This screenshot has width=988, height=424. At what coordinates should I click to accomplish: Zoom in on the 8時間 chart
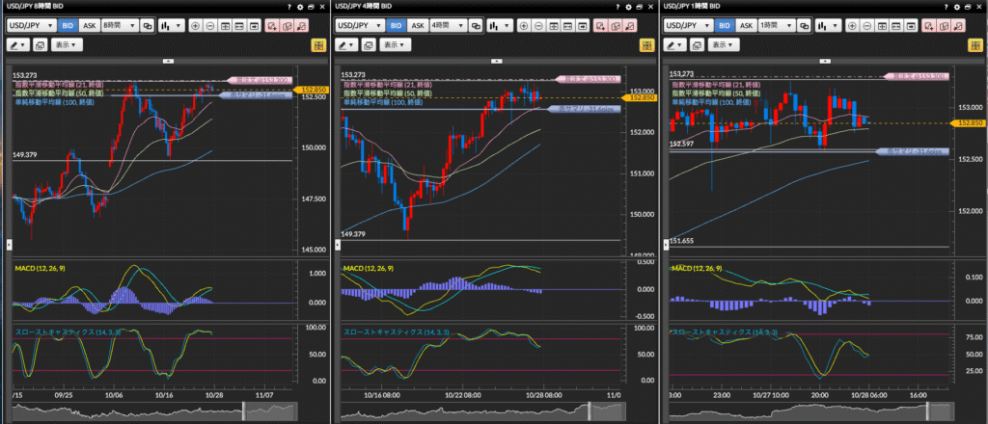(x=196, y=26)
